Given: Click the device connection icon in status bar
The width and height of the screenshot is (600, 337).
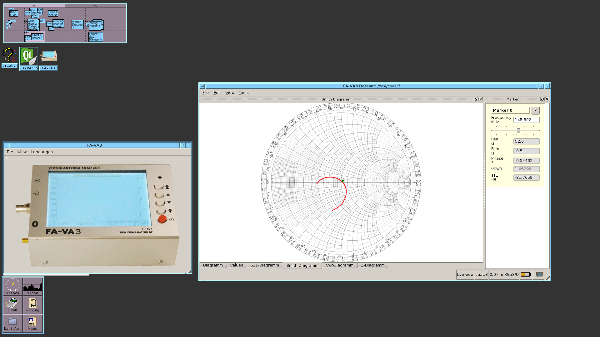Looking at the screenshot, I should [x=538, y=275].
